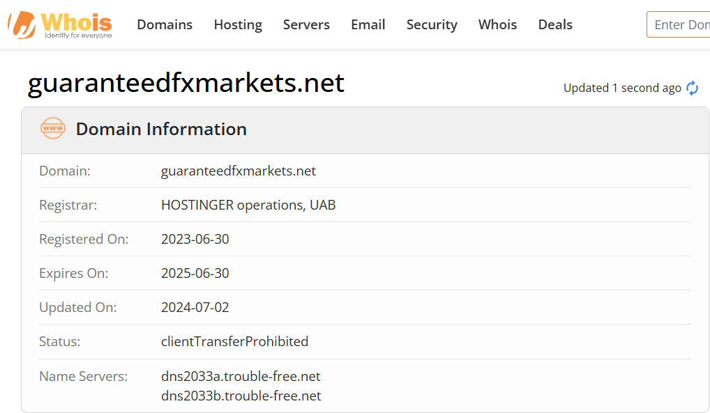Screen dimensions: 710x413
Task: Open the Deals menu
Action: (x=555, y=24)
